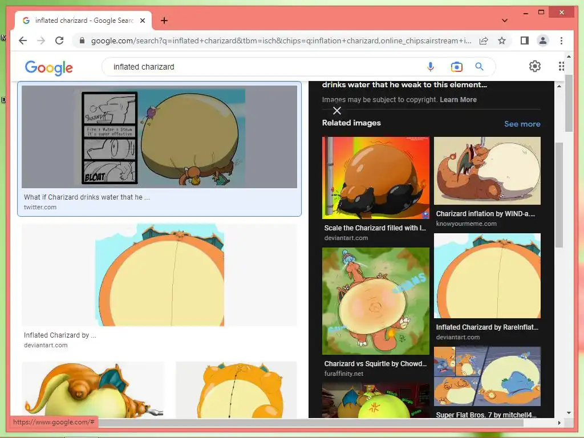Image resolution: width=584 pixels, height=438 pixels.
Task: Bookmark this page with the star
Action: (x=502, y=40)
